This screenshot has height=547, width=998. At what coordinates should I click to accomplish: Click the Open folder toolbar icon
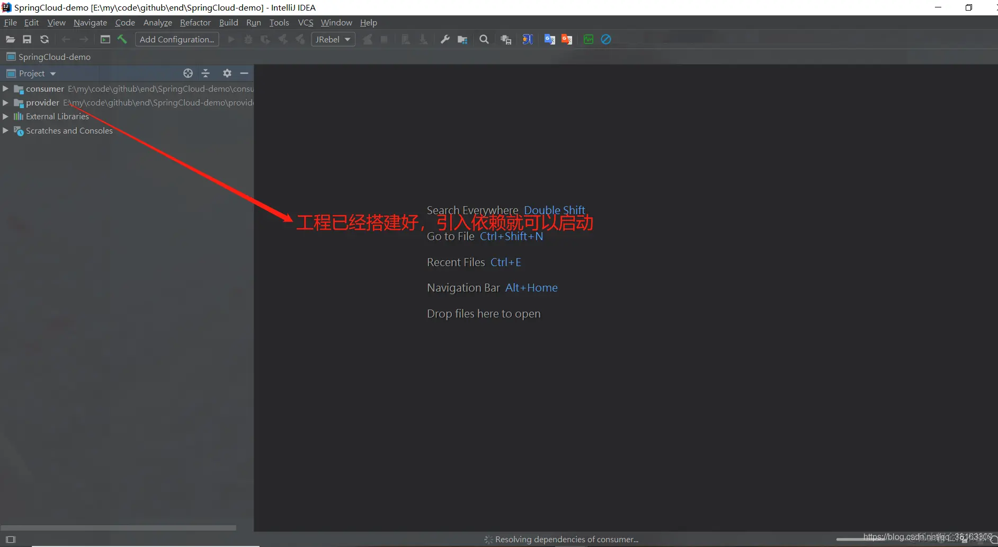[10, 39]
